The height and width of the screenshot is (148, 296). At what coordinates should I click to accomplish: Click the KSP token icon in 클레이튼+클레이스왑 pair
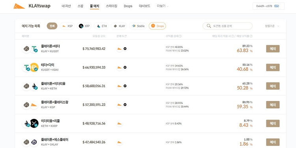click(34, 105)
